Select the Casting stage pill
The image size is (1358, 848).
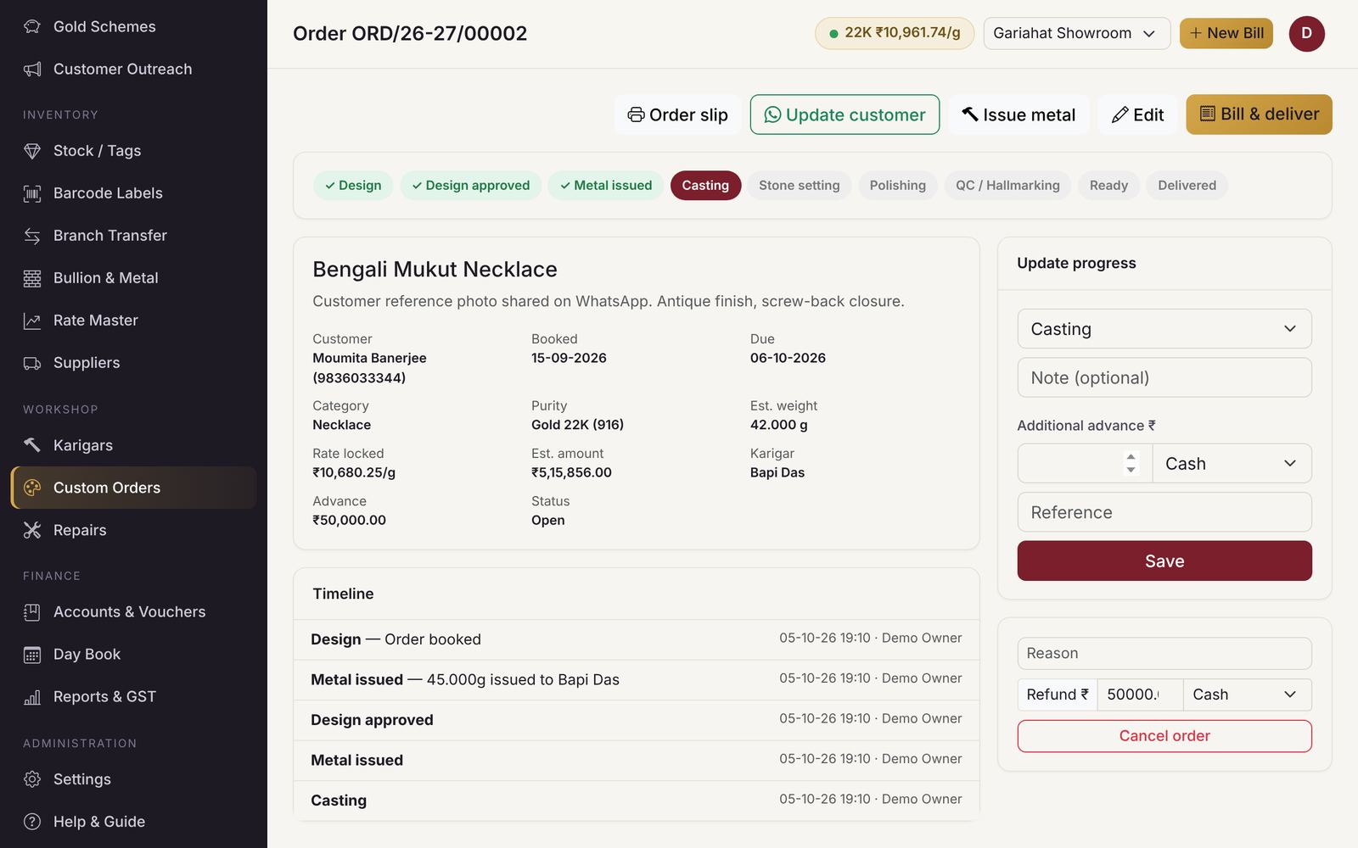[705, 185]
